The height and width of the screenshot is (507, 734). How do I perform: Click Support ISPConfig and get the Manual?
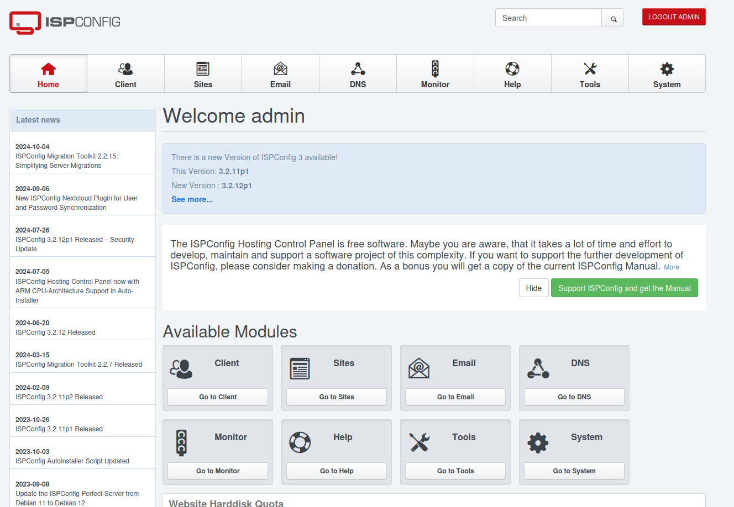pyautogui.click(x=625, y=288)
